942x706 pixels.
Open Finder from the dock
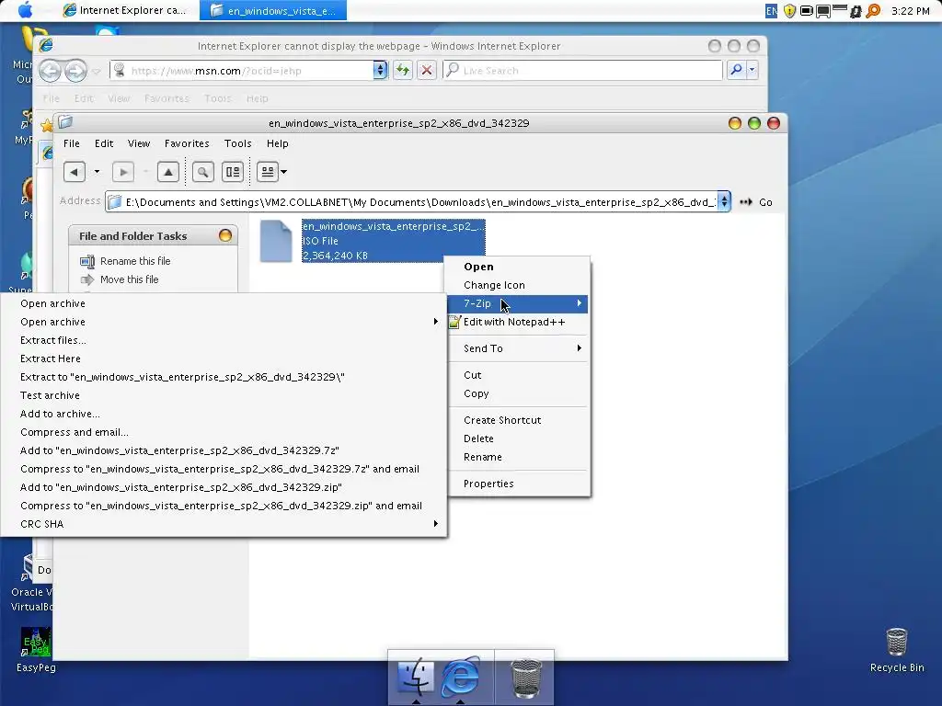[x=415, y=678]
